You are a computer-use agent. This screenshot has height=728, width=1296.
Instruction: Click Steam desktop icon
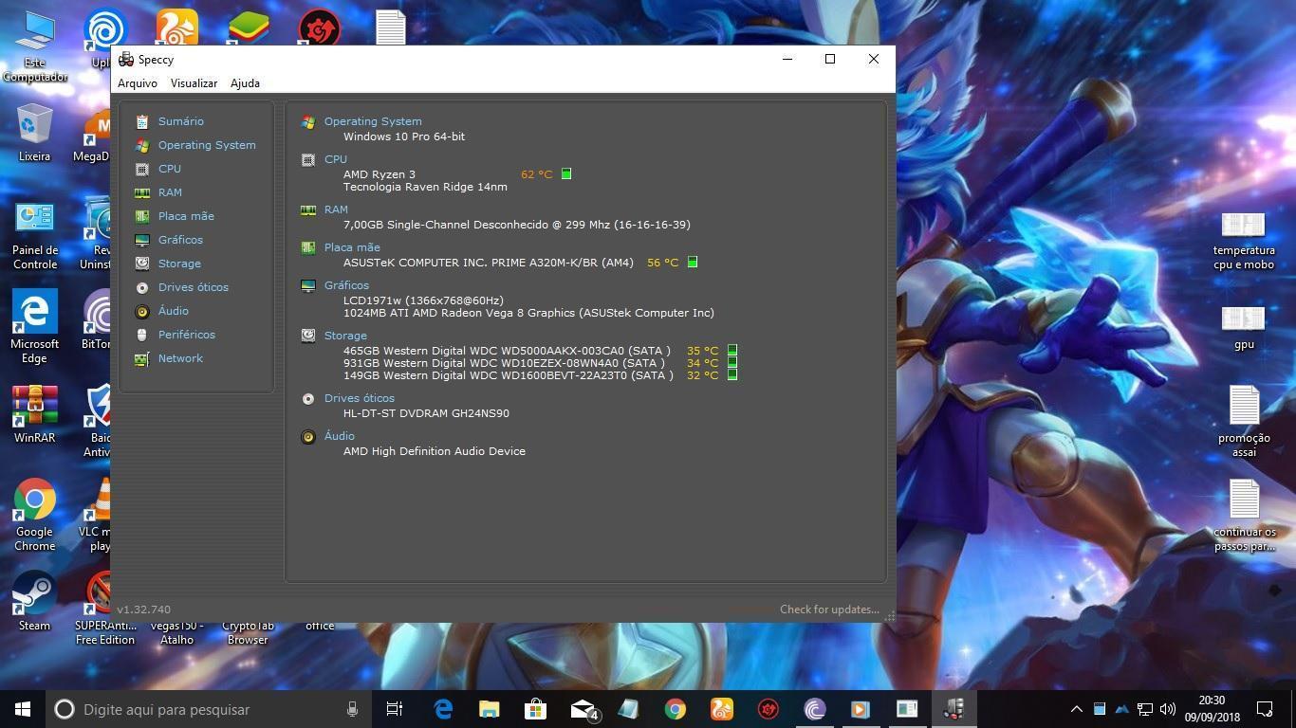point(34,600)
